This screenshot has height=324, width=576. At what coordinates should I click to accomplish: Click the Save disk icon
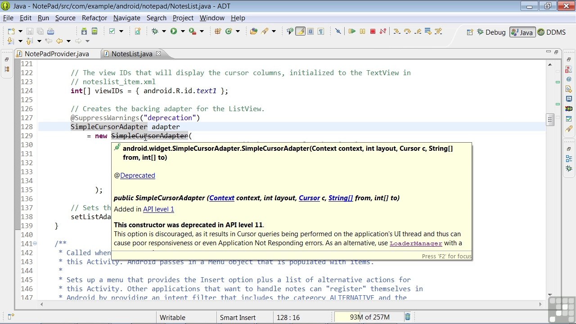[30, 31]
